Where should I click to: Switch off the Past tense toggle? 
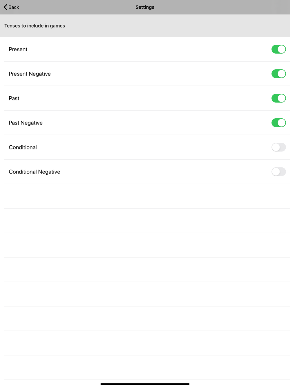click(x=278, y=98)
